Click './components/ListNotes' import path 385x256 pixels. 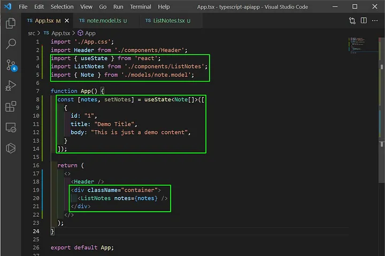165,66
